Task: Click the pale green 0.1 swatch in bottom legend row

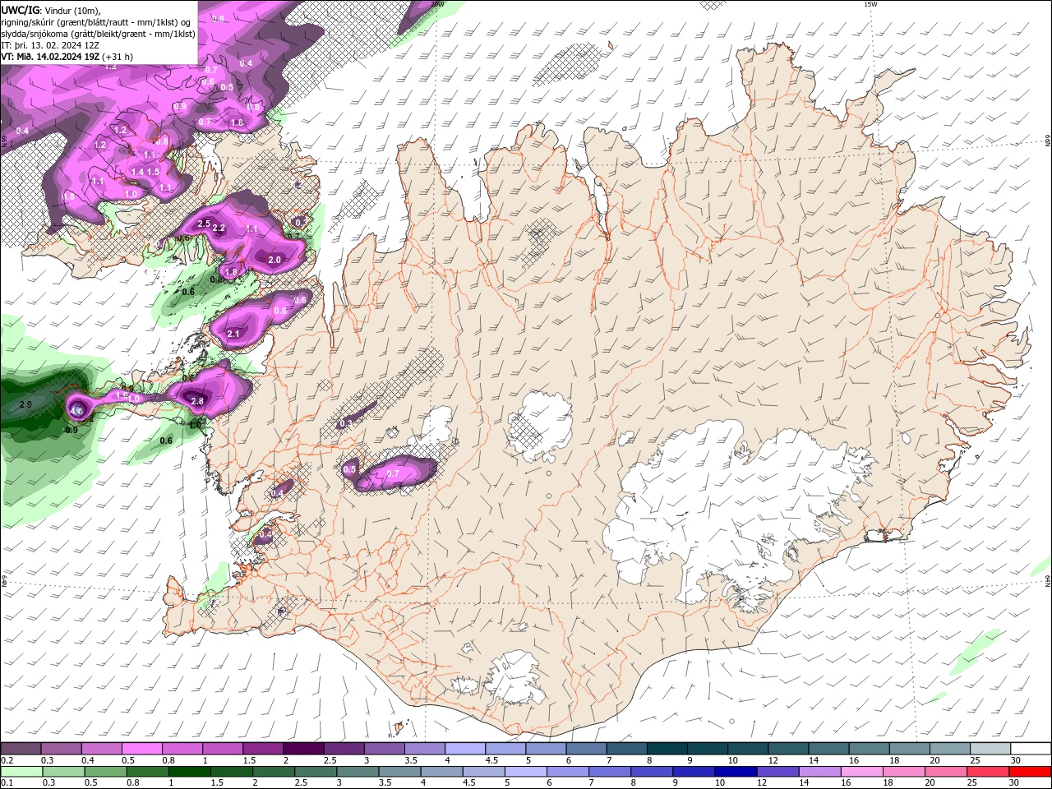Action: click(22, 772)
